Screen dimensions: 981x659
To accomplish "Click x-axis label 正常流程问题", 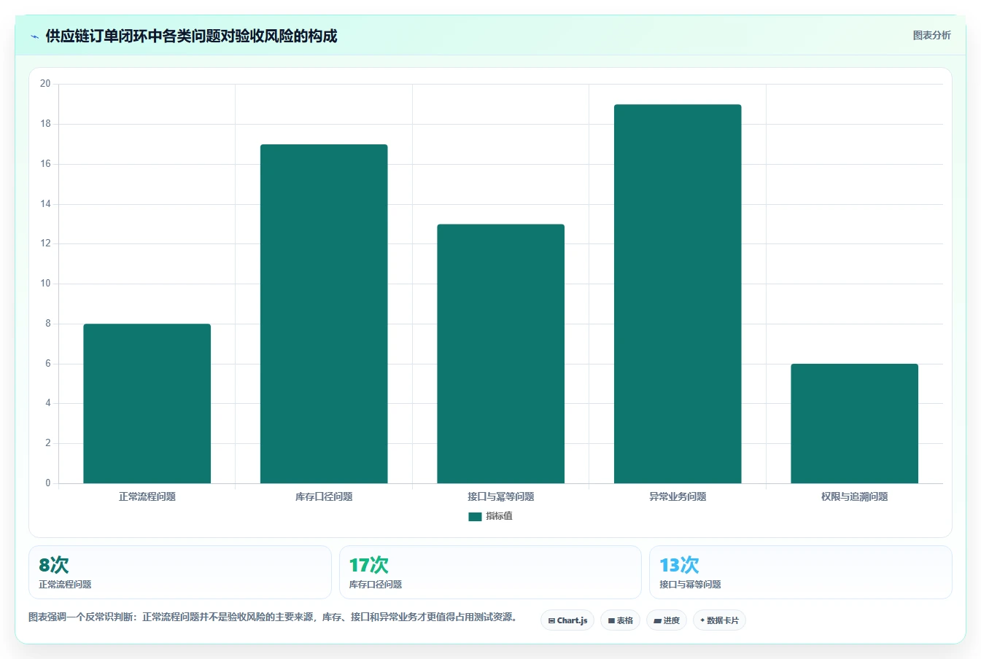I will (147, 496).
